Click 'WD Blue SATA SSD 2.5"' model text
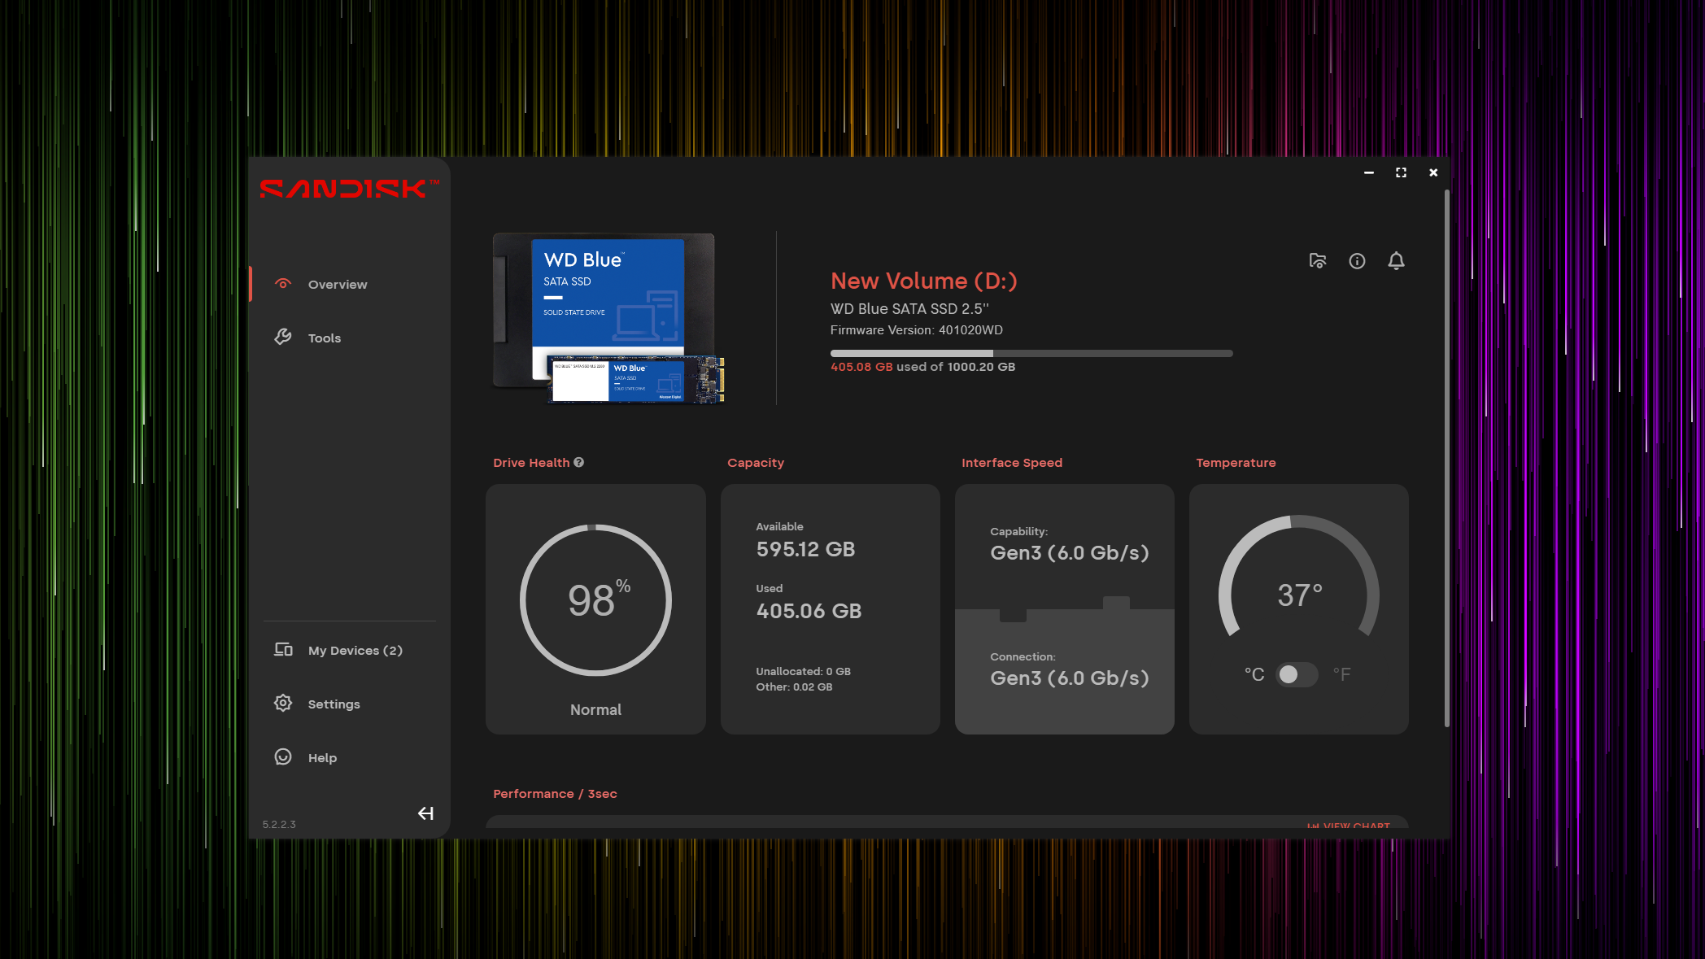This screenshot has height=959, width=1705. [x=909, y=308]
